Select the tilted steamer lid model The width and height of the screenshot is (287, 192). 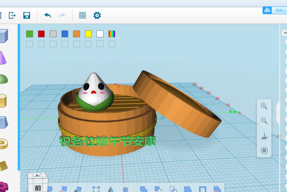pyautogui.click(x=177, y=104)
